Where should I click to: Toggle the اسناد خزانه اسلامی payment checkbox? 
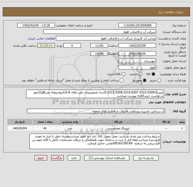click(x=122, y=81)
